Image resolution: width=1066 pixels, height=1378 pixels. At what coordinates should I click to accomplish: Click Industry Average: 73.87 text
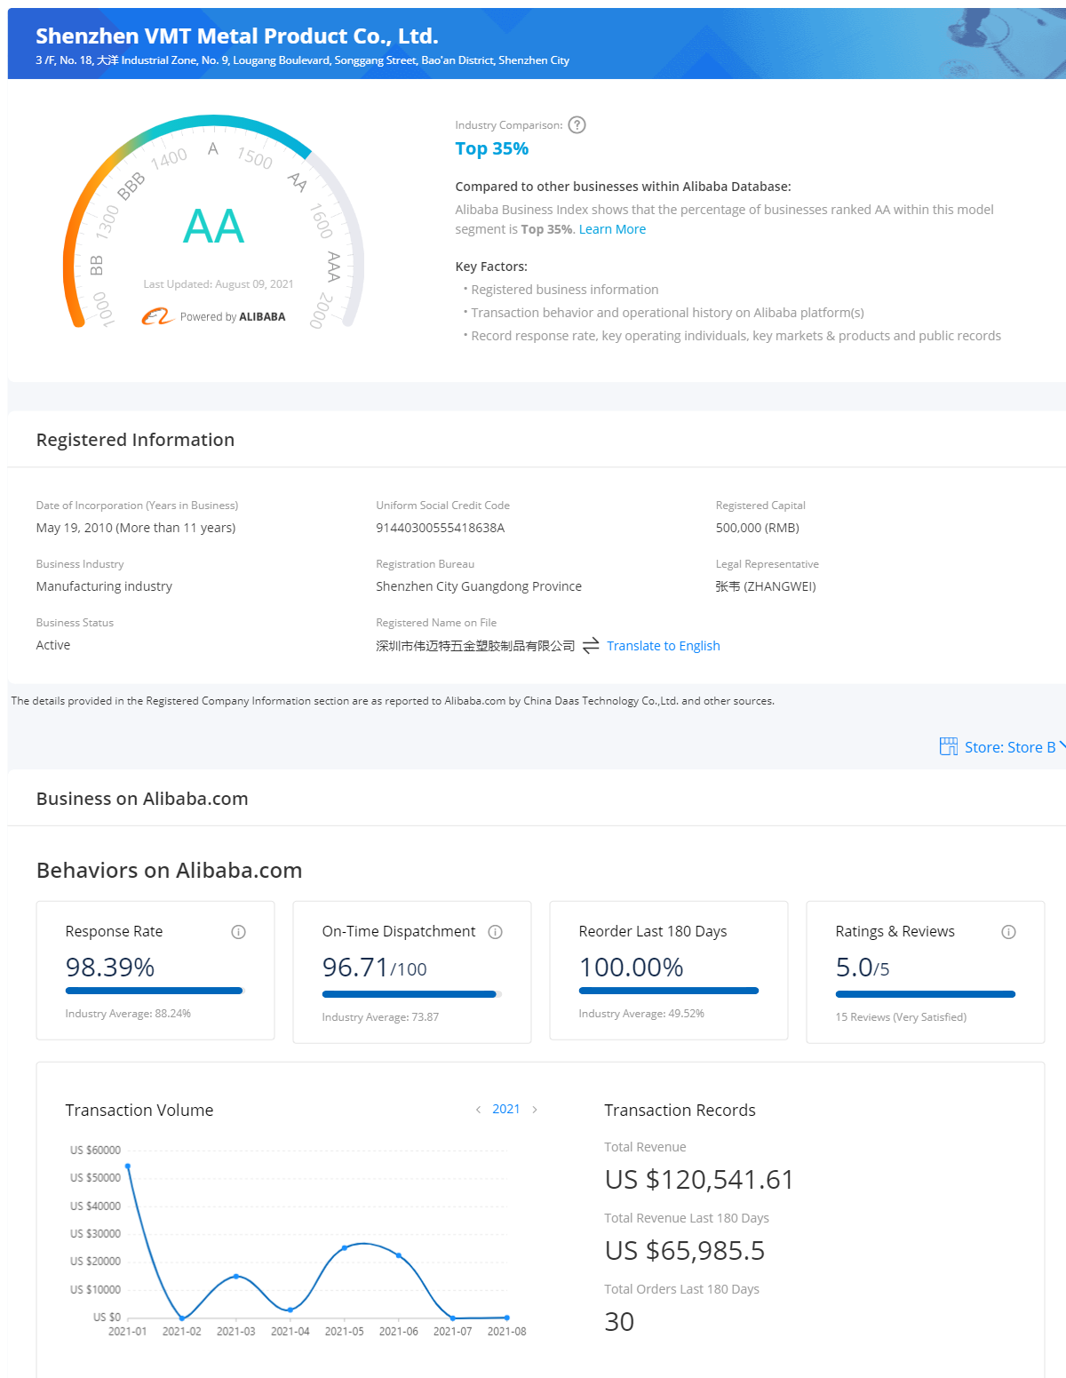[x=380, y=1017]
